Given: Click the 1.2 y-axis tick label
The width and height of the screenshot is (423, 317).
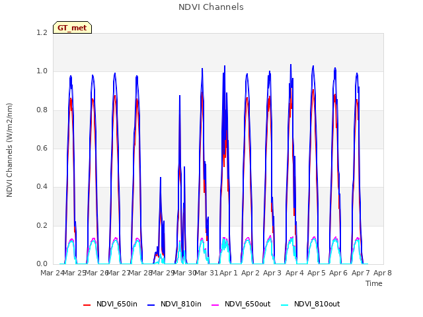Looking at the screenshot, I should 42,32.
